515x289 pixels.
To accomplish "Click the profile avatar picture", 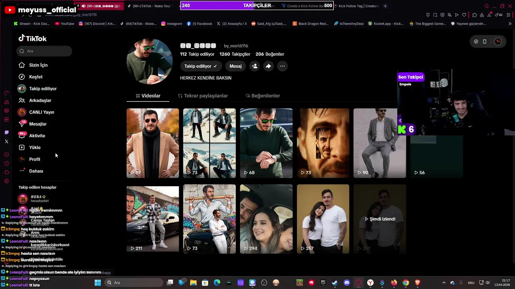I will click(x=149, y=61).
